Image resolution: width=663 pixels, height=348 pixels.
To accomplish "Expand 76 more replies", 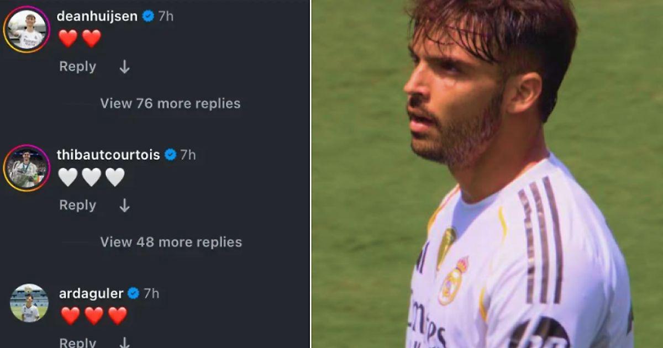I will click(x=170, y=103).
